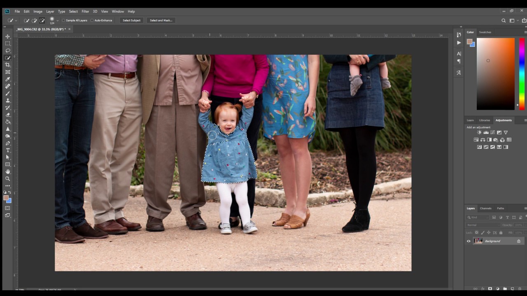The height and width of the screenshot is (296, 527).
Task: Select the Spot Healing Brush tool
Action: click(8, 86)
